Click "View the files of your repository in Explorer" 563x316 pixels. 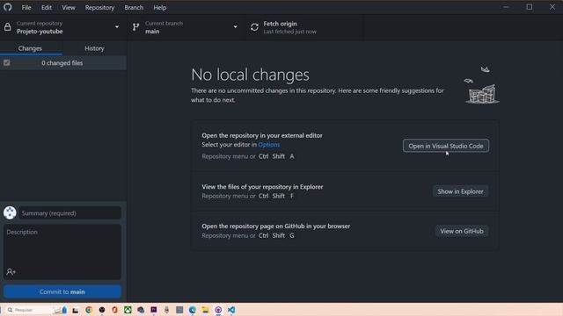pyautogui.click(x=262, y=187)
